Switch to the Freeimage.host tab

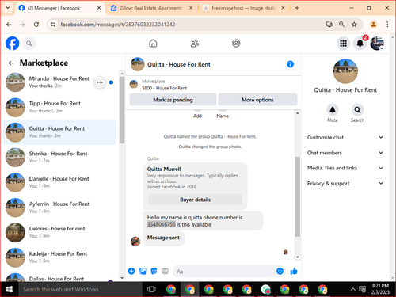point(243,8)
